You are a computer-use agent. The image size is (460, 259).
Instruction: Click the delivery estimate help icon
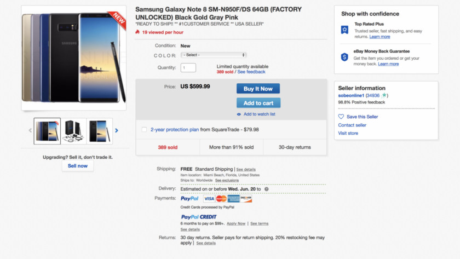tap(267, 189)
